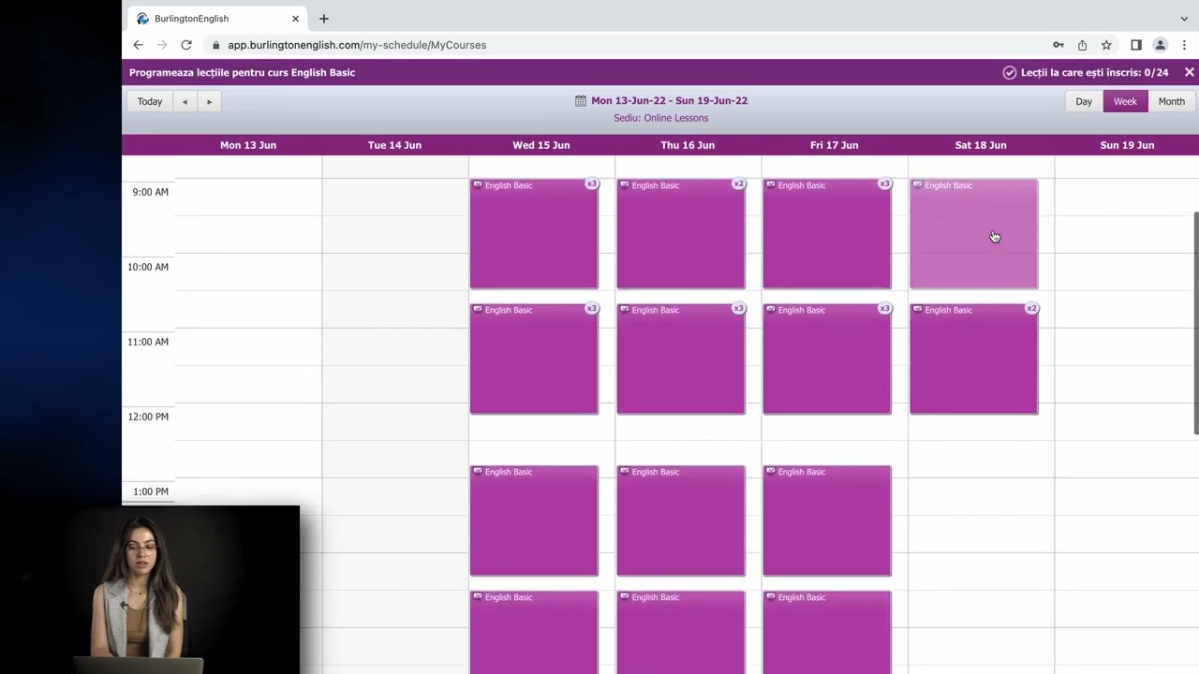
Task: Click the 10:00 AM time label
Action: click(x=148, y=267)
